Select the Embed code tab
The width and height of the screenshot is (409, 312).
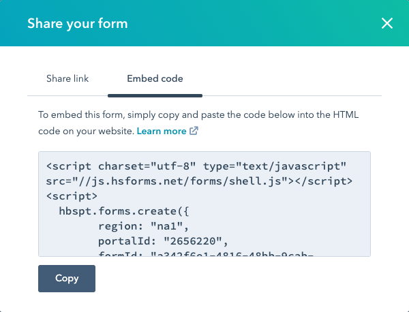pyautogui.click(x=155, y=79)
